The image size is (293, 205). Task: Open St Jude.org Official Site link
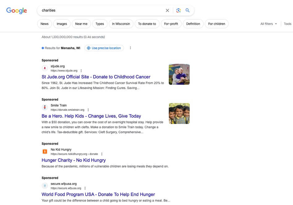(96, 77)
